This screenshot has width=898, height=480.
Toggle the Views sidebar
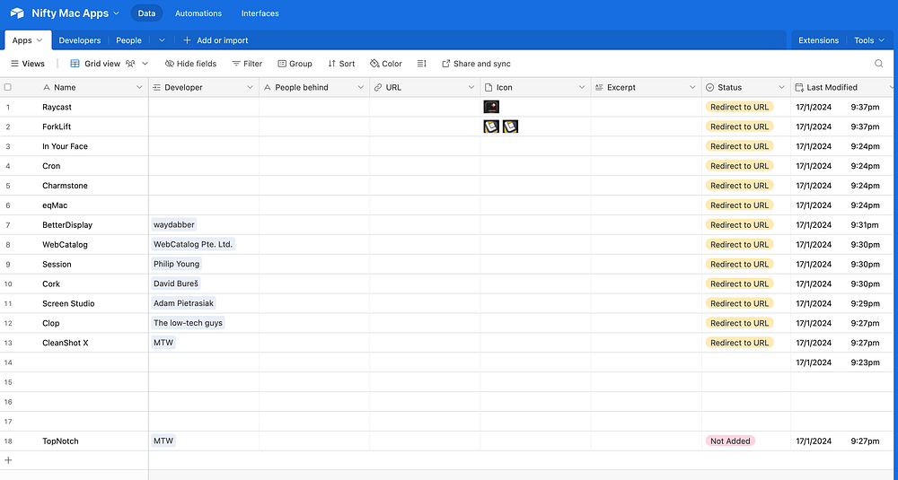[x=28, y=64]
